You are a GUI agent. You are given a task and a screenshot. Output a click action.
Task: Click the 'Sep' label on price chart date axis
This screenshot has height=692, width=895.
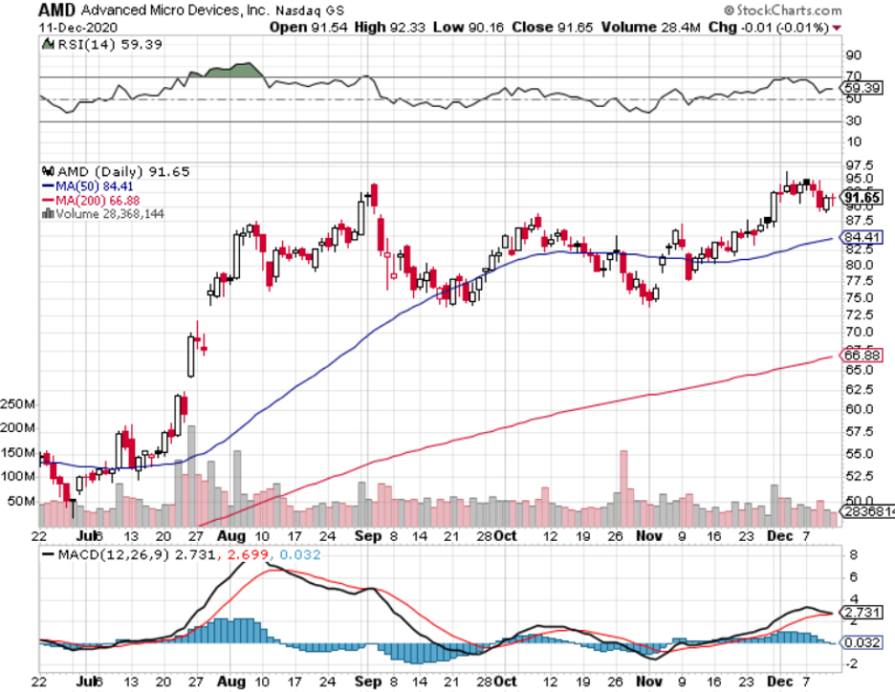(x=367, y=536)
